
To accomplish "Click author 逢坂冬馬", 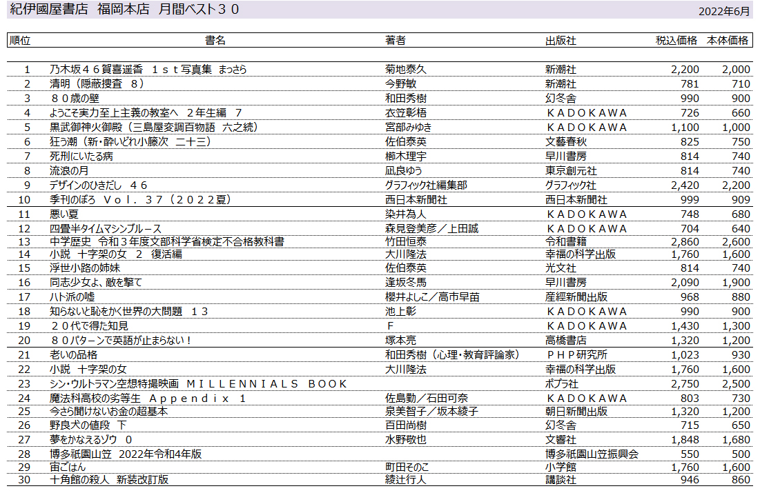I will coord(406,282).
